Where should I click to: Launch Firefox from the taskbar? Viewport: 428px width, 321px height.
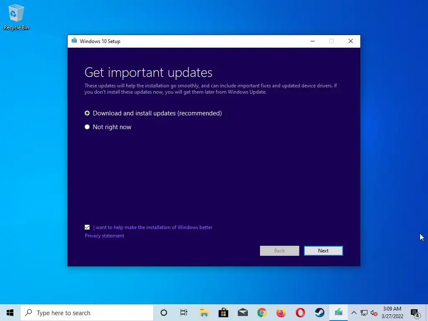pyautogui.click(x=281, y=313)
